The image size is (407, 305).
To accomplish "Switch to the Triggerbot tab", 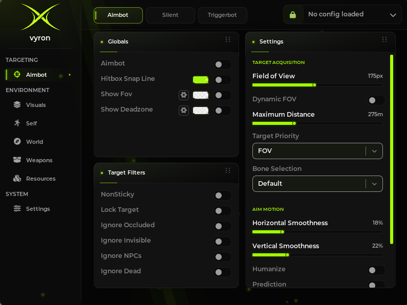I will click(223, 15).
